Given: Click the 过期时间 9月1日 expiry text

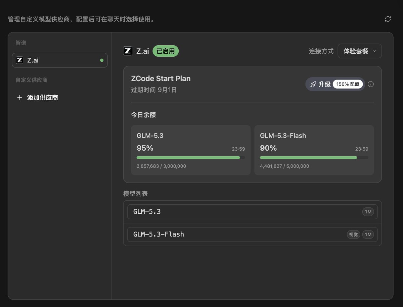Looking at the screenshot, I should [x=154, y=90].
